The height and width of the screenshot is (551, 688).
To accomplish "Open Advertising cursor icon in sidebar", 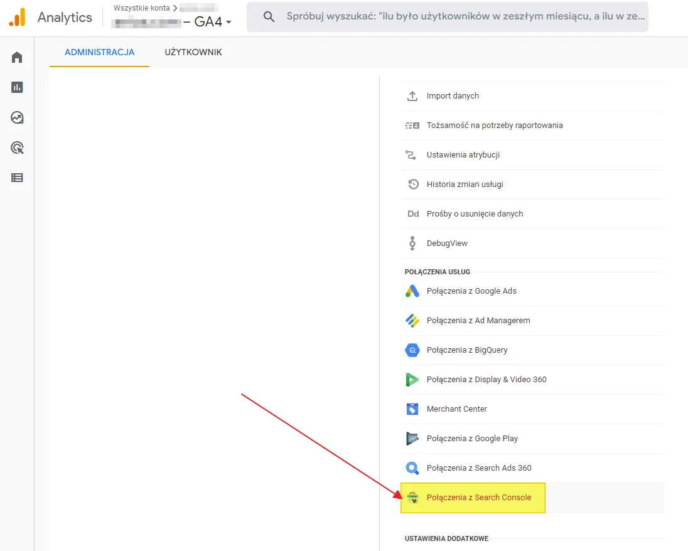I will point(17,148).
